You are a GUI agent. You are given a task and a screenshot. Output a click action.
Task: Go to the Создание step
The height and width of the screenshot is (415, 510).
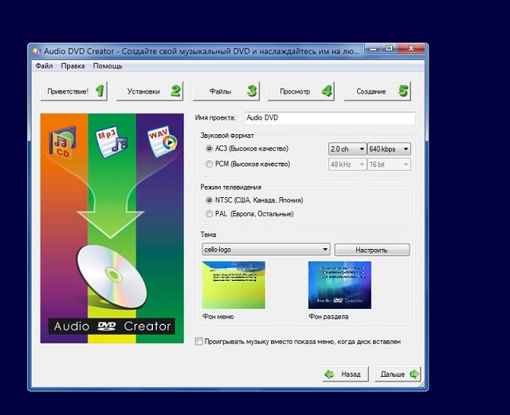coord(377,91)
